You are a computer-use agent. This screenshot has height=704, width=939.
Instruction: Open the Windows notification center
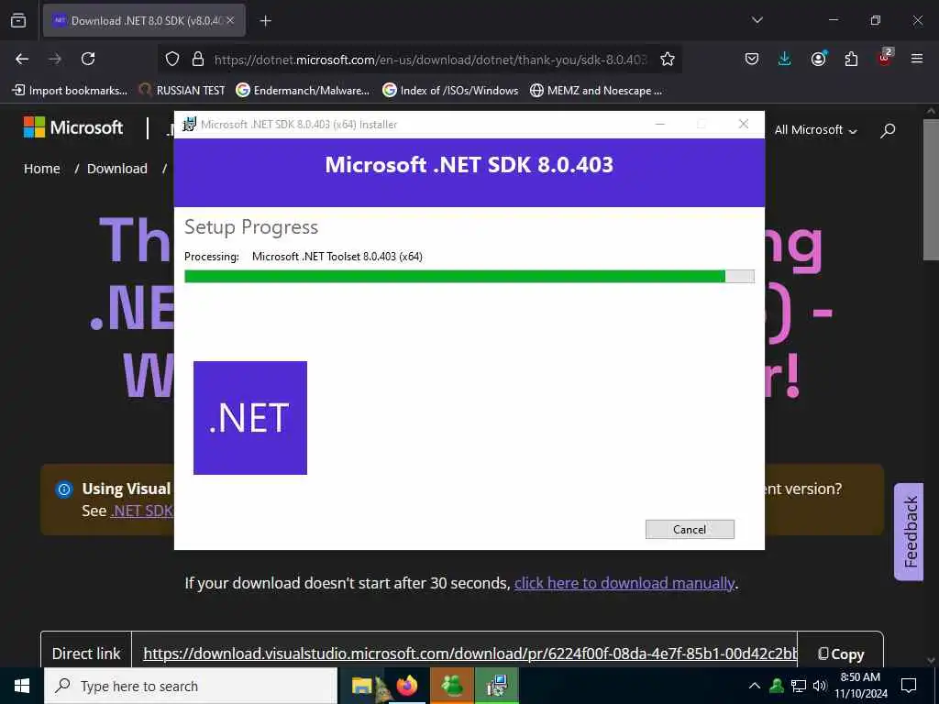point(909,686)
